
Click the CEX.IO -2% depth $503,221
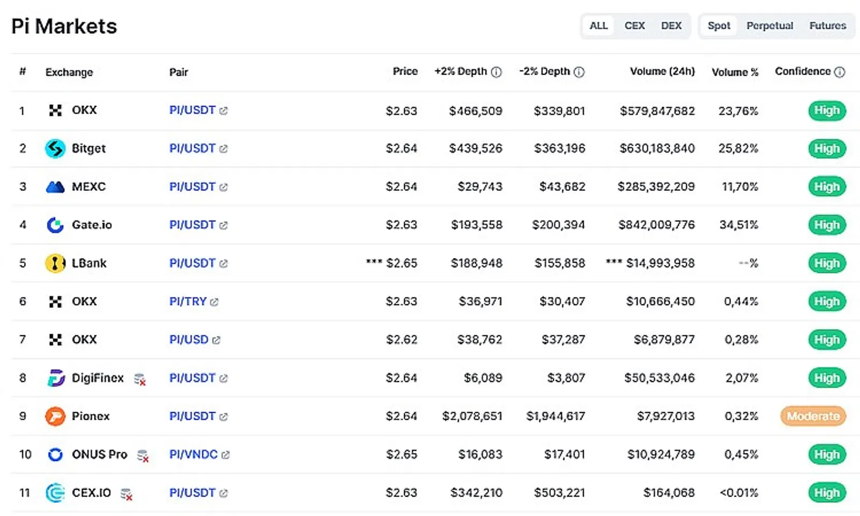[x=560, y=493]
